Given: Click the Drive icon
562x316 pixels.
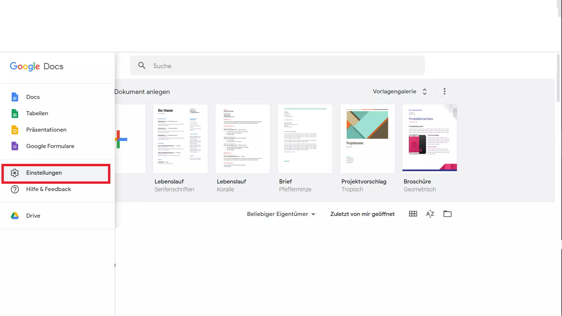Looking at the screenshot, I should pos(15,216).
